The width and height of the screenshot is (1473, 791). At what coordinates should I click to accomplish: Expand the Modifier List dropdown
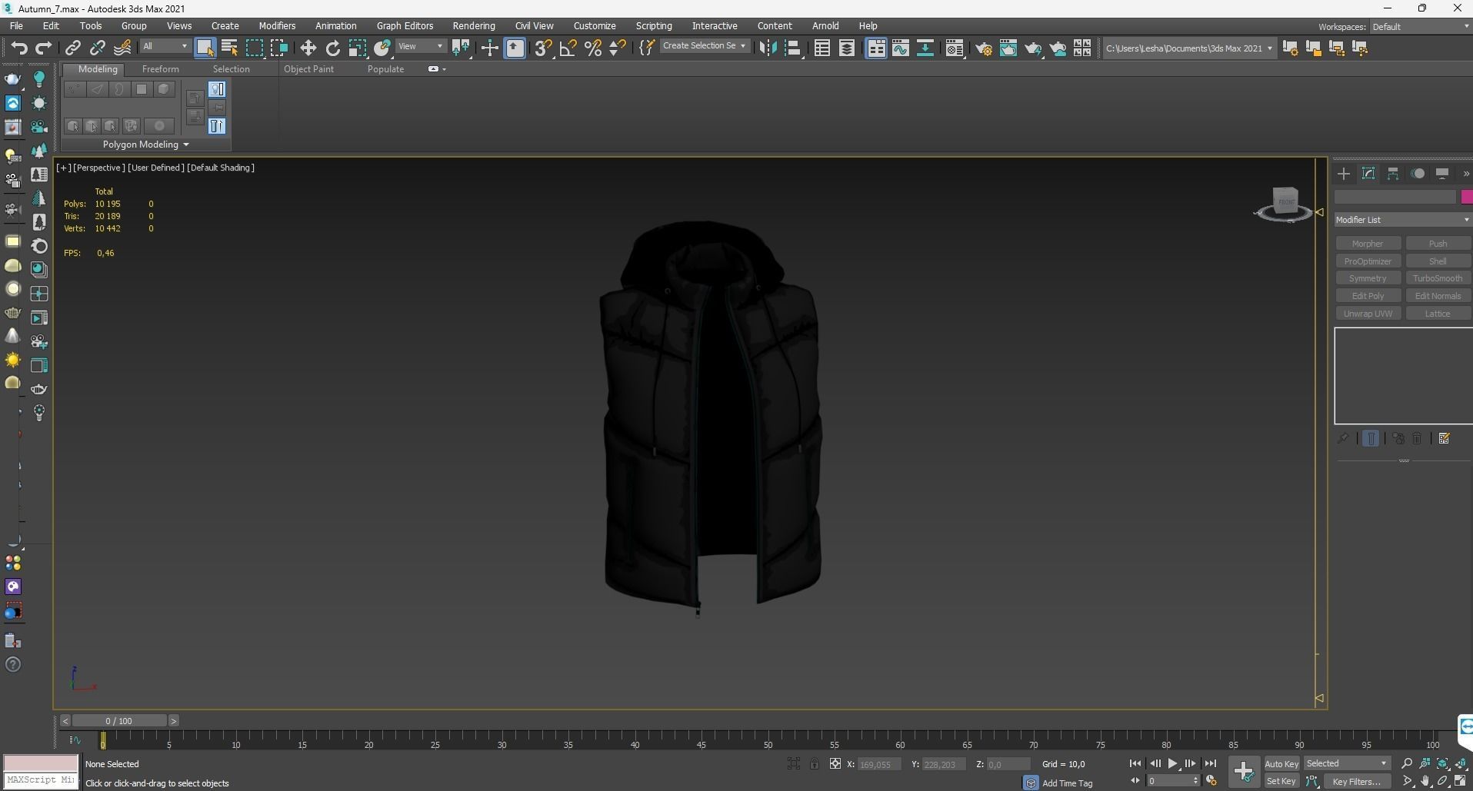pyautogui.click(x=1402, y=220)
